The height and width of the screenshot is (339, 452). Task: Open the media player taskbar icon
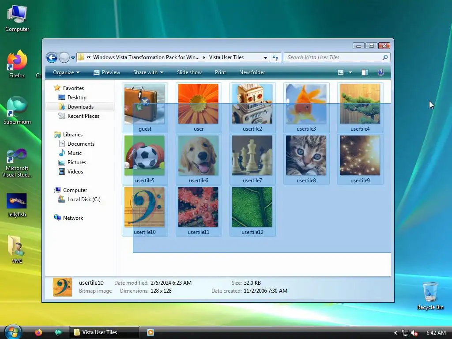click(150, 332)
